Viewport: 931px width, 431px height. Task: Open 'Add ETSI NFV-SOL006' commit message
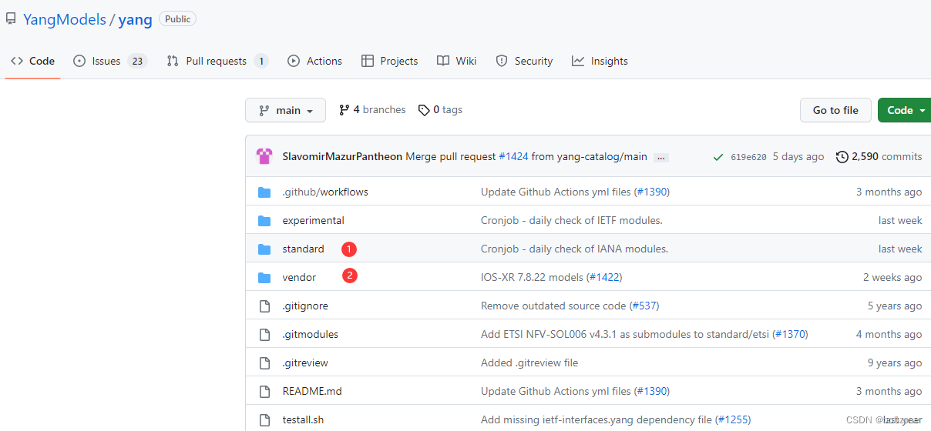[625, 334]
